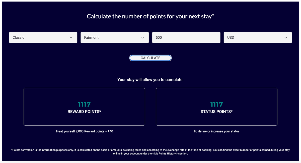Select the 1117 Reward Points value
The image size is (301, 163).
click(84, 104)
